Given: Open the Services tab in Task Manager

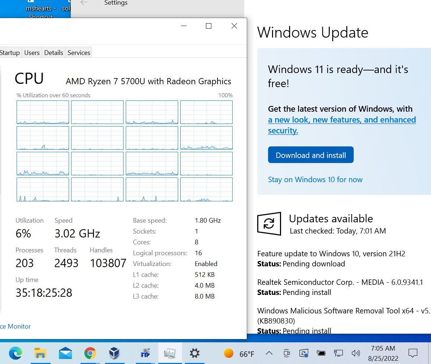Looking at the screenshot, I should (79, 52).
